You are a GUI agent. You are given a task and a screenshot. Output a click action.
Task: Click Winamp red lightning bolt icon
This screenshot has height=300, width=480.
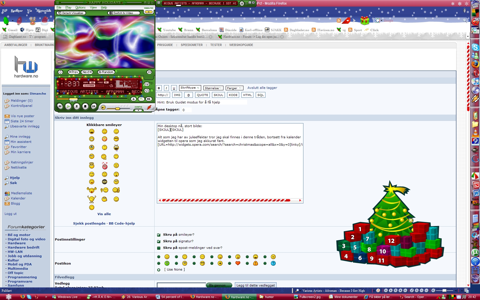tap(149, 107)
